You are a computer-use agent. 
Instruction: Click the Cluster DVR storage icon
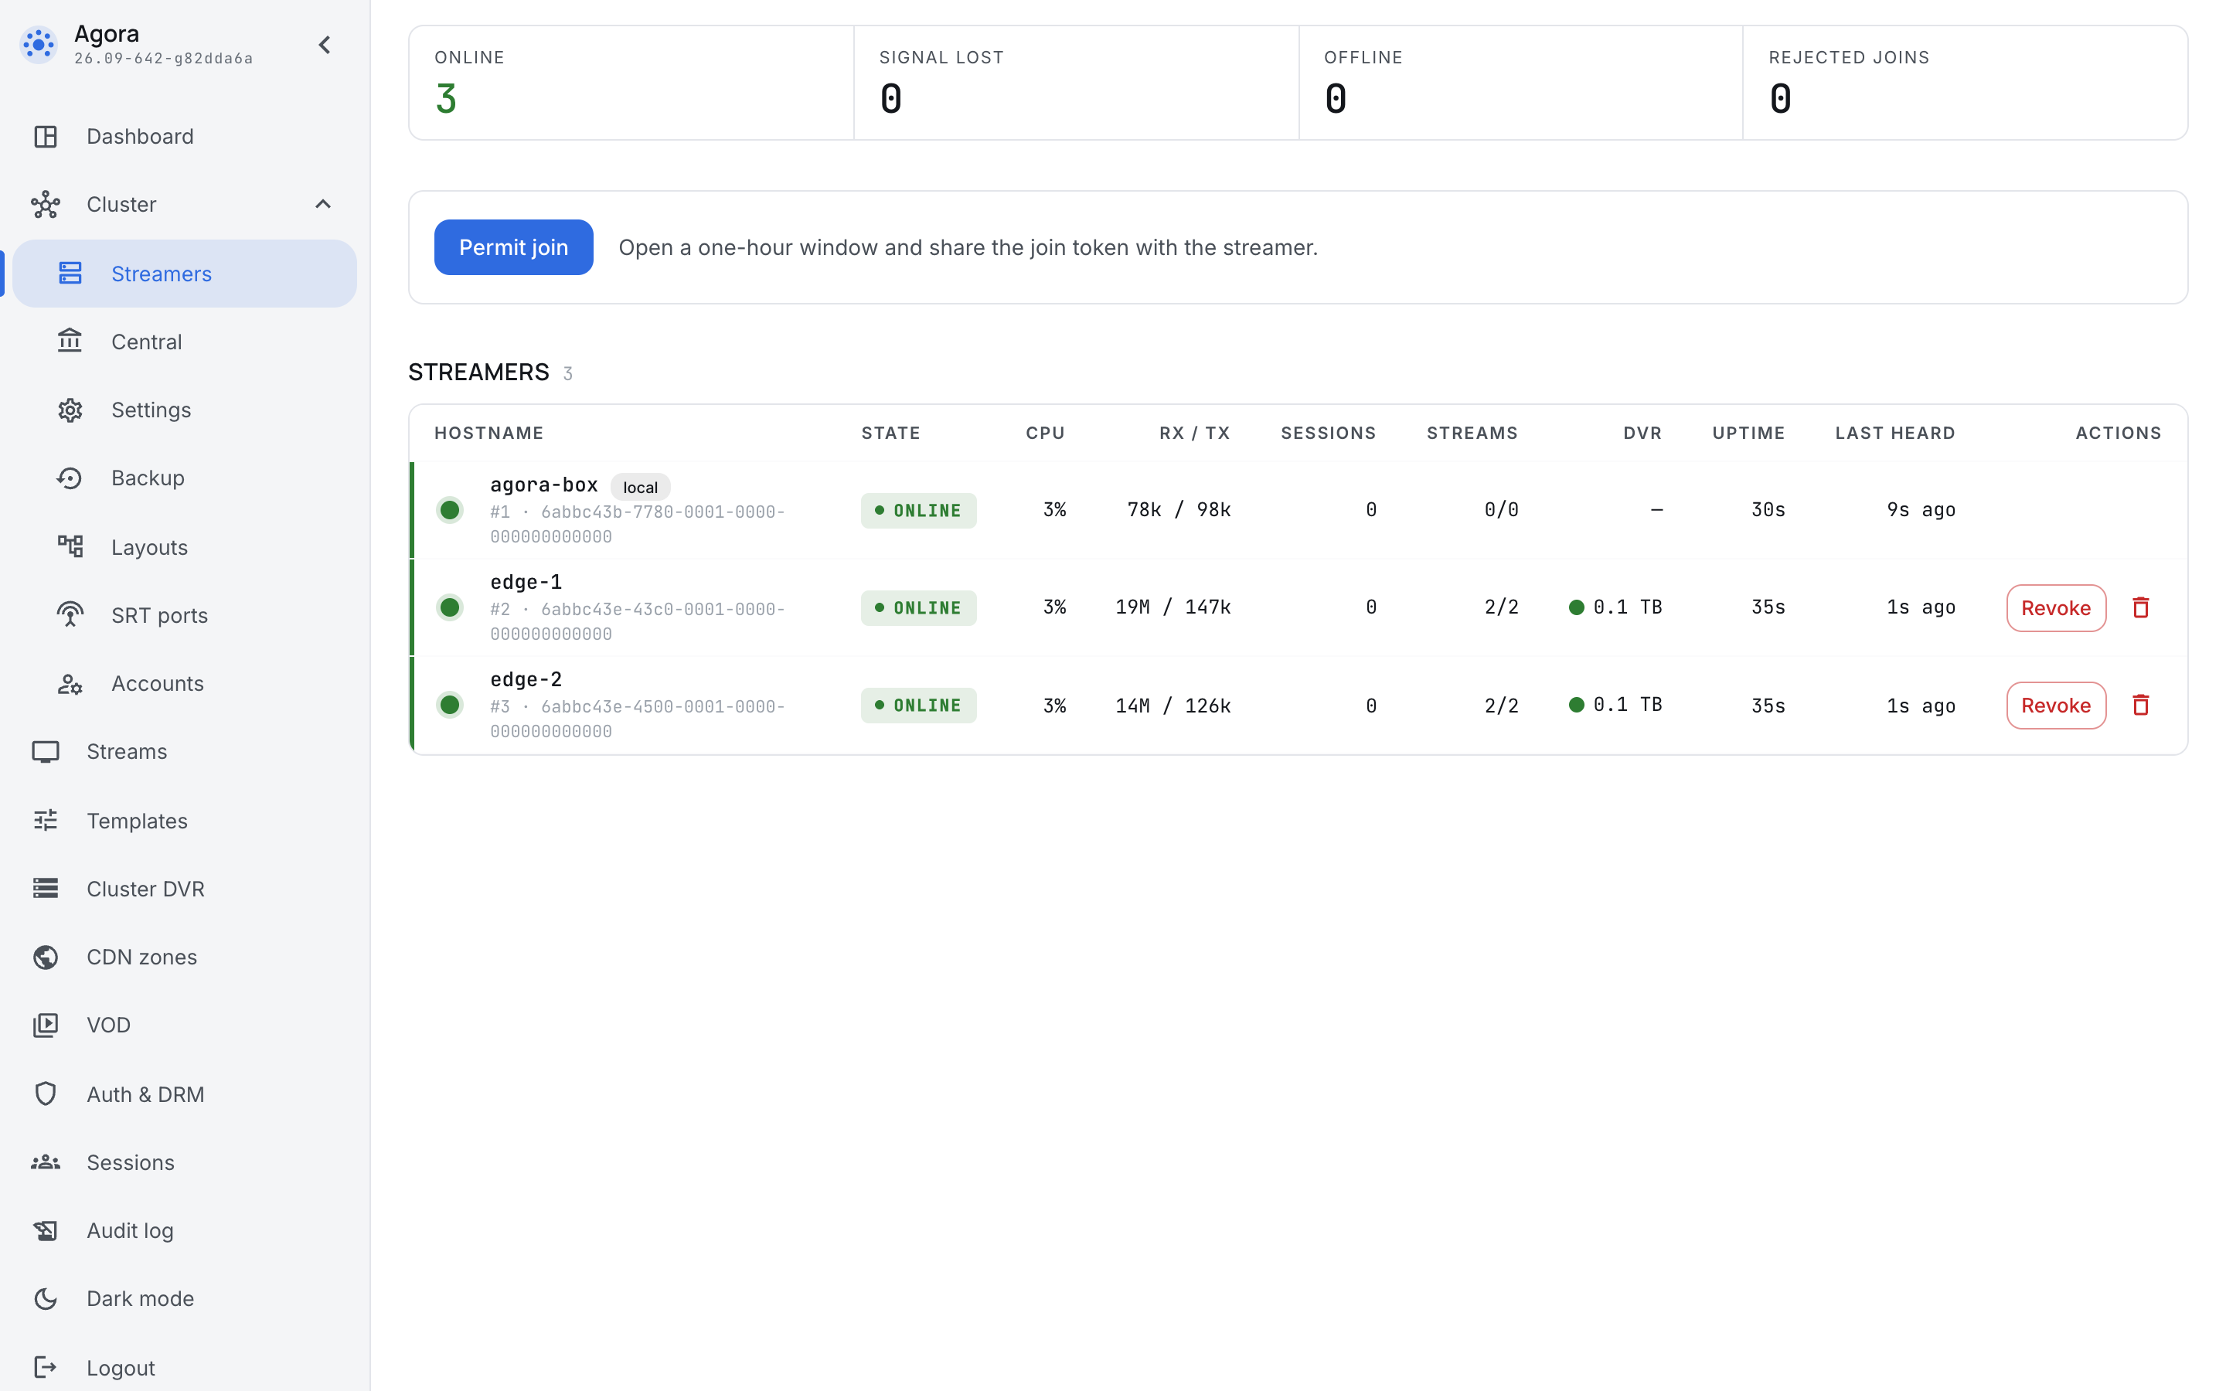click(45, 889)
